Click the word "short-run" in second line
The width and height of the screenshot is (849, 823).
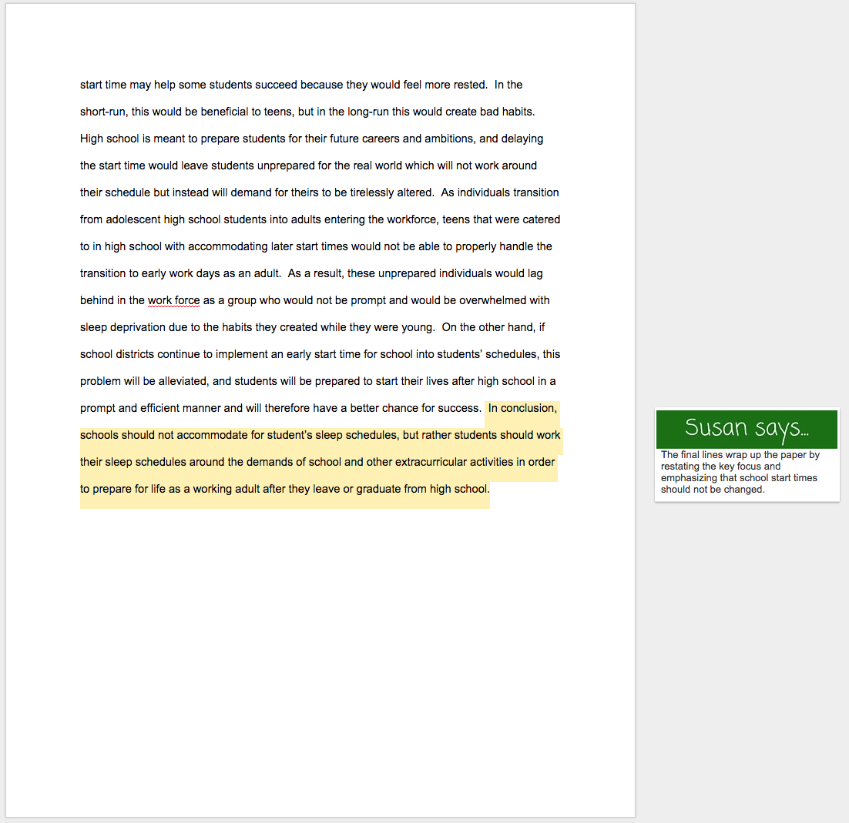click(x=102, y=112)
